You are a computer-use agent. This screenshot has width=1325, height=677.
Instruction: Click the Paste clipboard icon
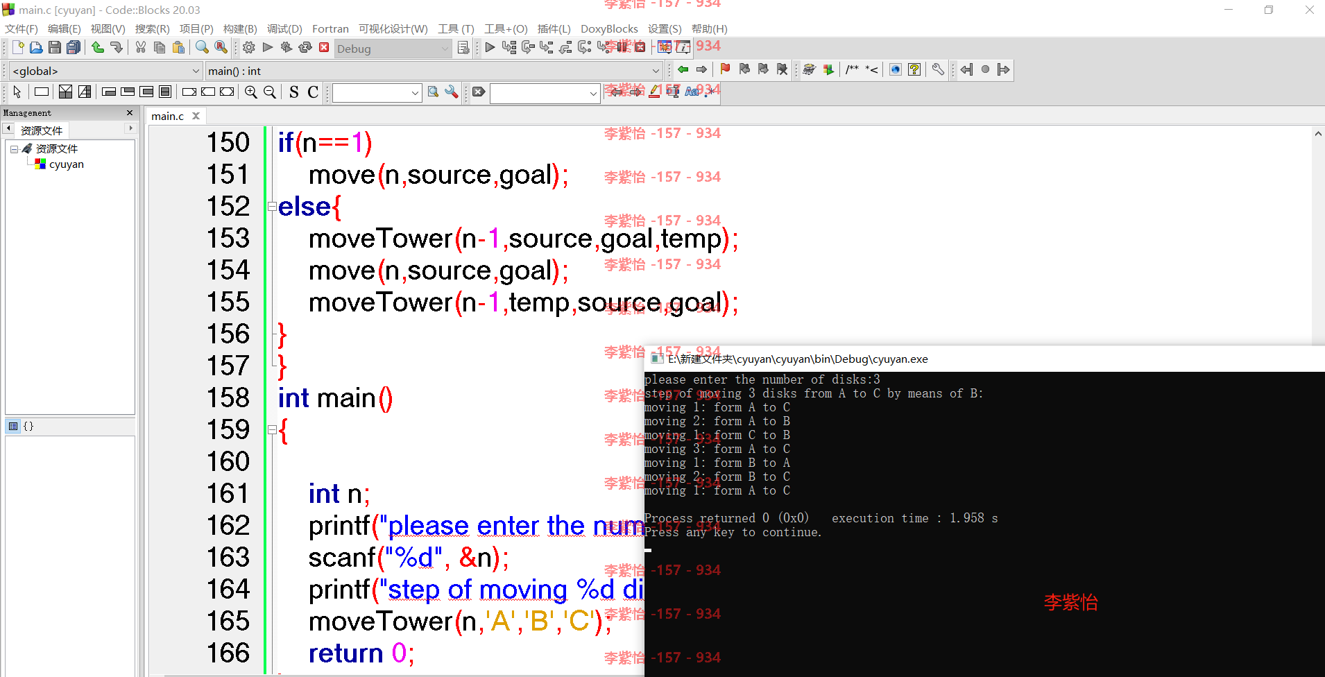pos(178,47)
